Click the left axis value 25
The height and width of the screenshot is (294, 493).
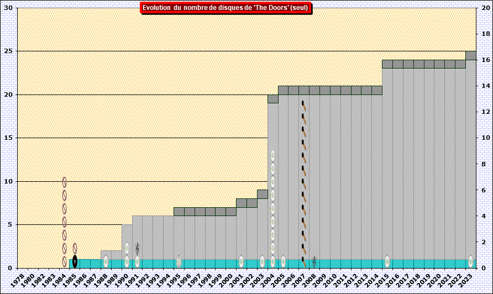point(8,51)
